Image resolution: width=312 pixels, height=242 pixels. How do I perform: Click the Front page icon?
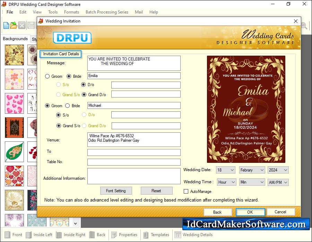pos(7,235)
